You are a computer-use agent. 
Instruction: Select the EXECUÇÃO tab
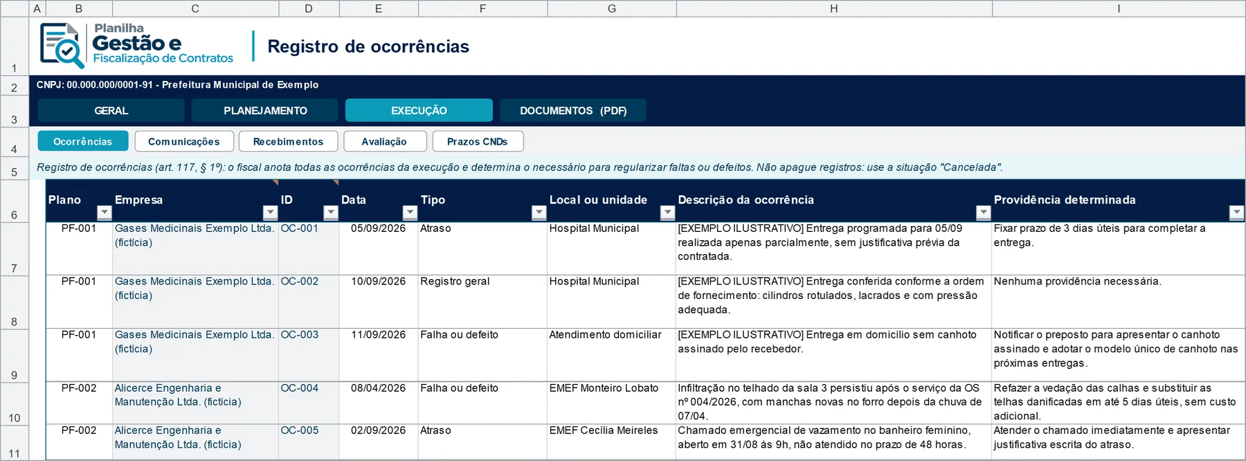pyautogui.click(x=419, y=110)
